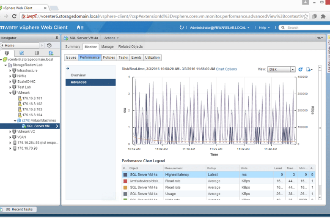Open the Work In Progress side panel

click(x=329, y=54)
